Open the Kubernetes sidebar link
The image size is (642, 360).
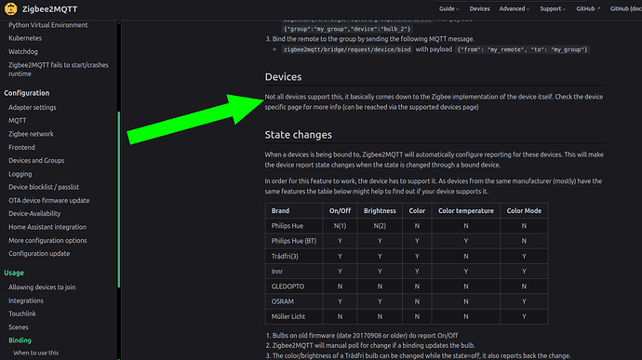(25, 38)
